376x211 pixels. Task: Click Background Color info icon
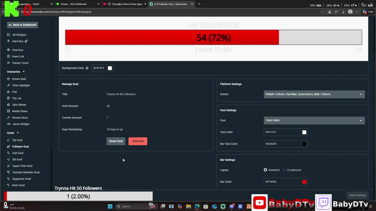[87, 68]
